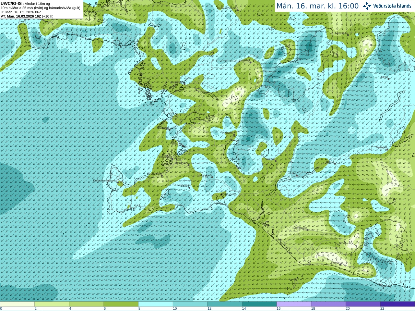Click the 14–16 m/s dark teal legend swatch
Viewport: 415px width, 311px height.
259,304
